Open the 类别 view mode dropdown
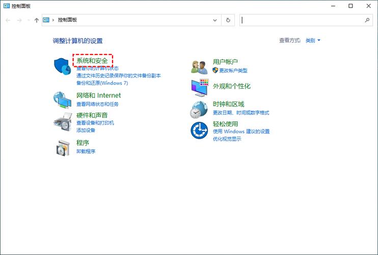The width and height of the screenshot is (378, 255). tap(313, 40)
